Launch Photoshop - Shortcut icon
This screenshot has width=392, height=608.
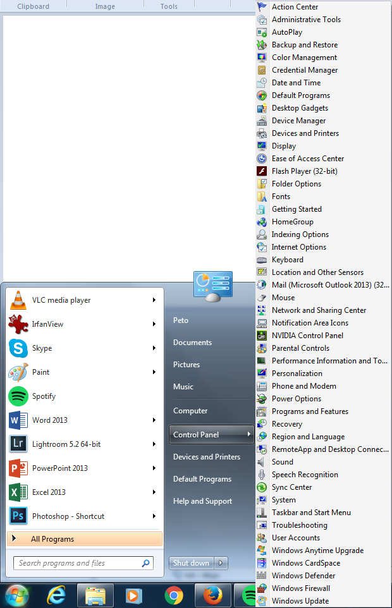coord(18,516)
